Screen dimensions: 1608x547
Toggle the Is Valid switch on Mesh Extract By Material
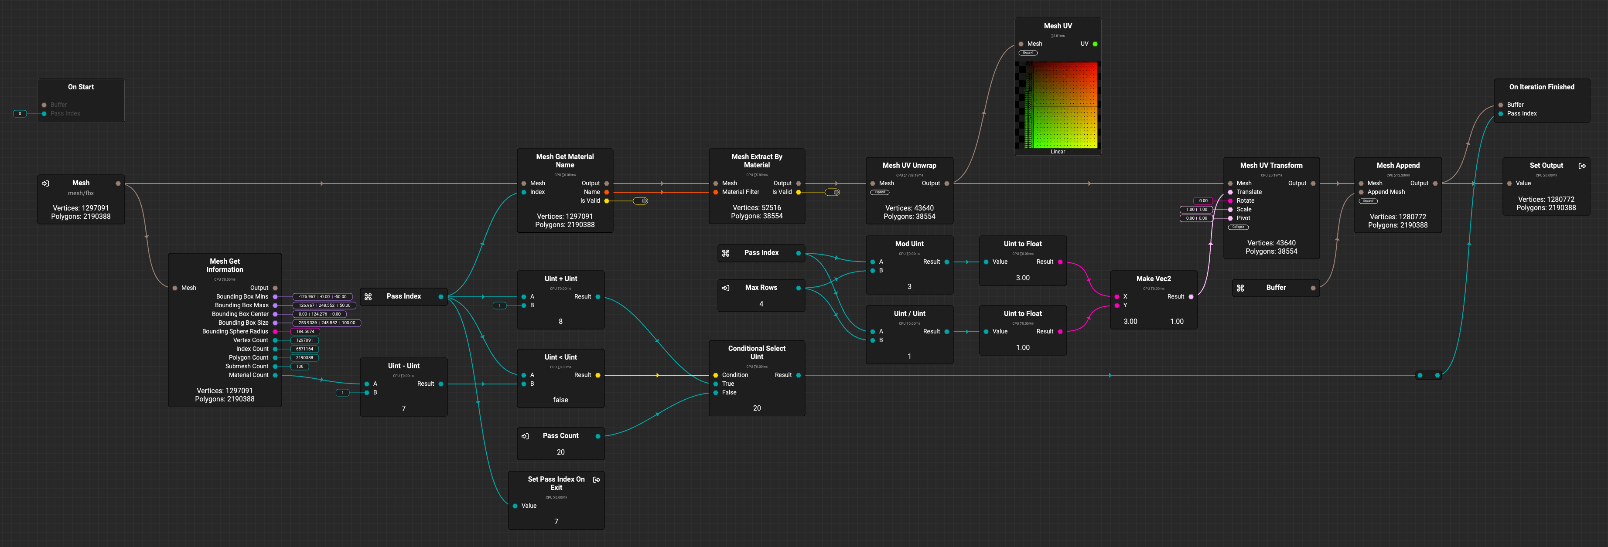[833, 192]
